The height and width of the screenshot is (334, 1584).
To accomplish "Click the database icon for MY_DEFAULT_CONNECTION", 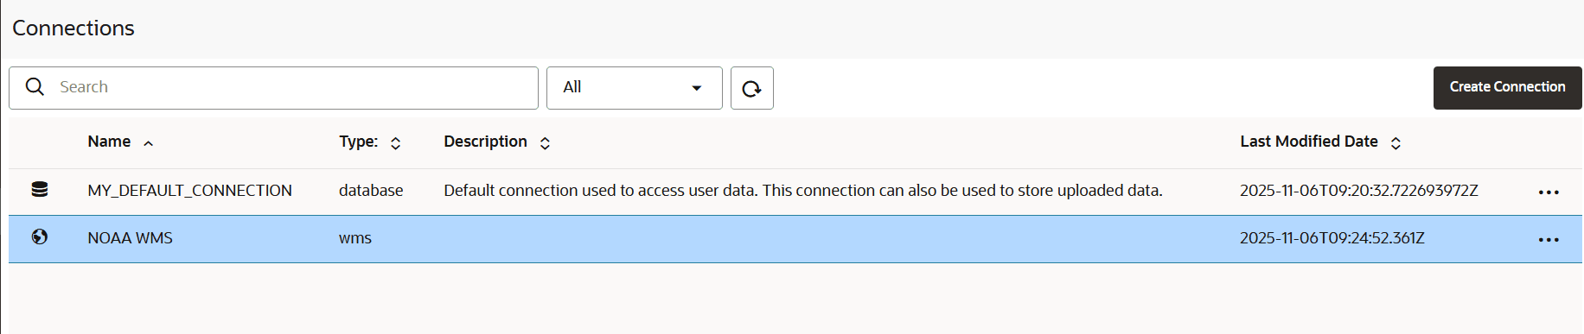I will click(x=40, y=189).
